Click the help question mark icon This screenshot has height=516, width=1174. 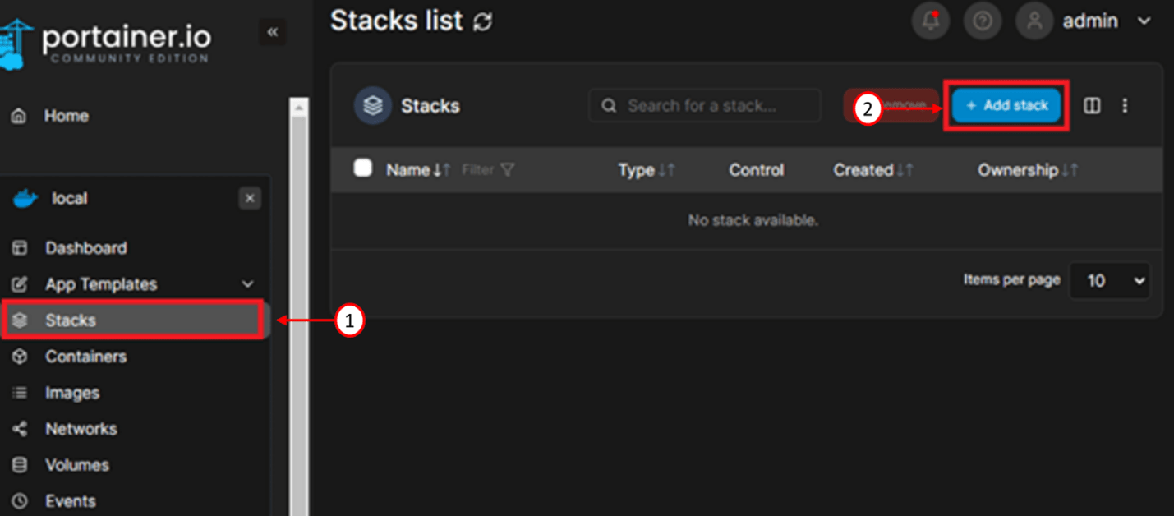[x=982, y=21]
